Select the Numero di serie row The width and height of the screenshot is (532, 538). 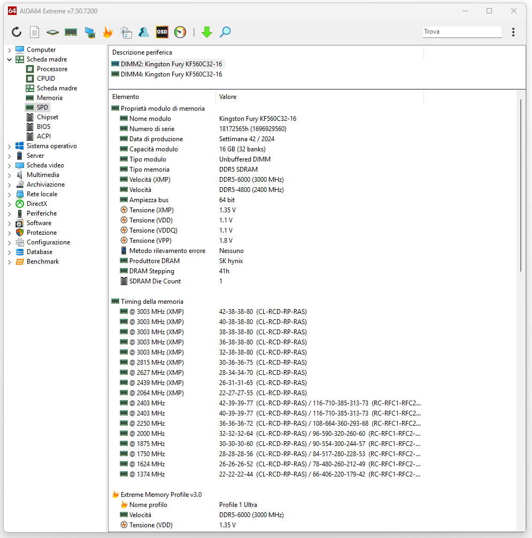(x=266, y=129)
